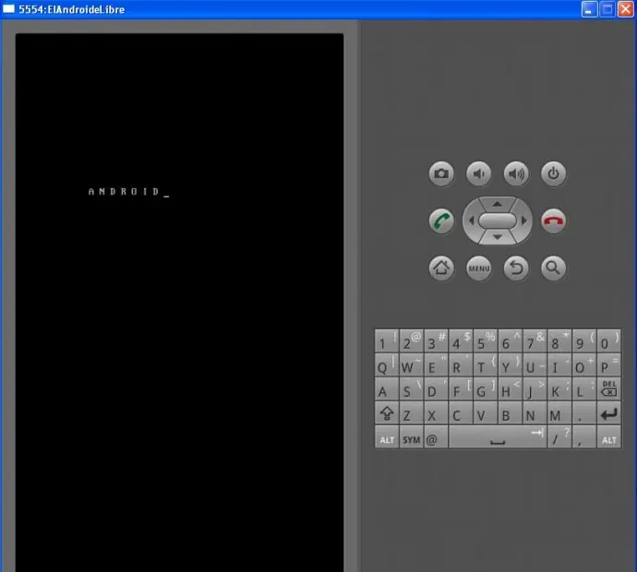Viewport: 637px width, 572px height.
Task: Tap the red end call button
Action: point(553,221)
